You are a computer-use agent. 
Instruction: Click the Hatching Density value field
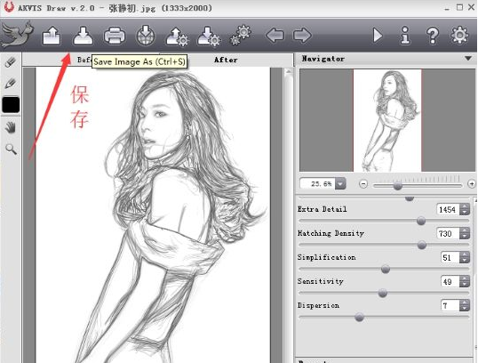point(448,234)
